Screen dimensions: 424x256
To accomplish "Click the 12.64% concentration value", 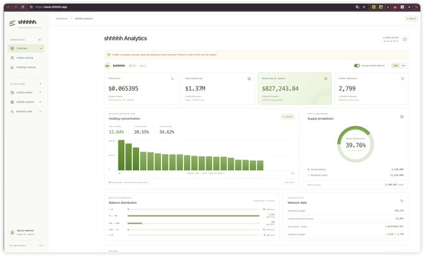I will [x=116, y=132].
